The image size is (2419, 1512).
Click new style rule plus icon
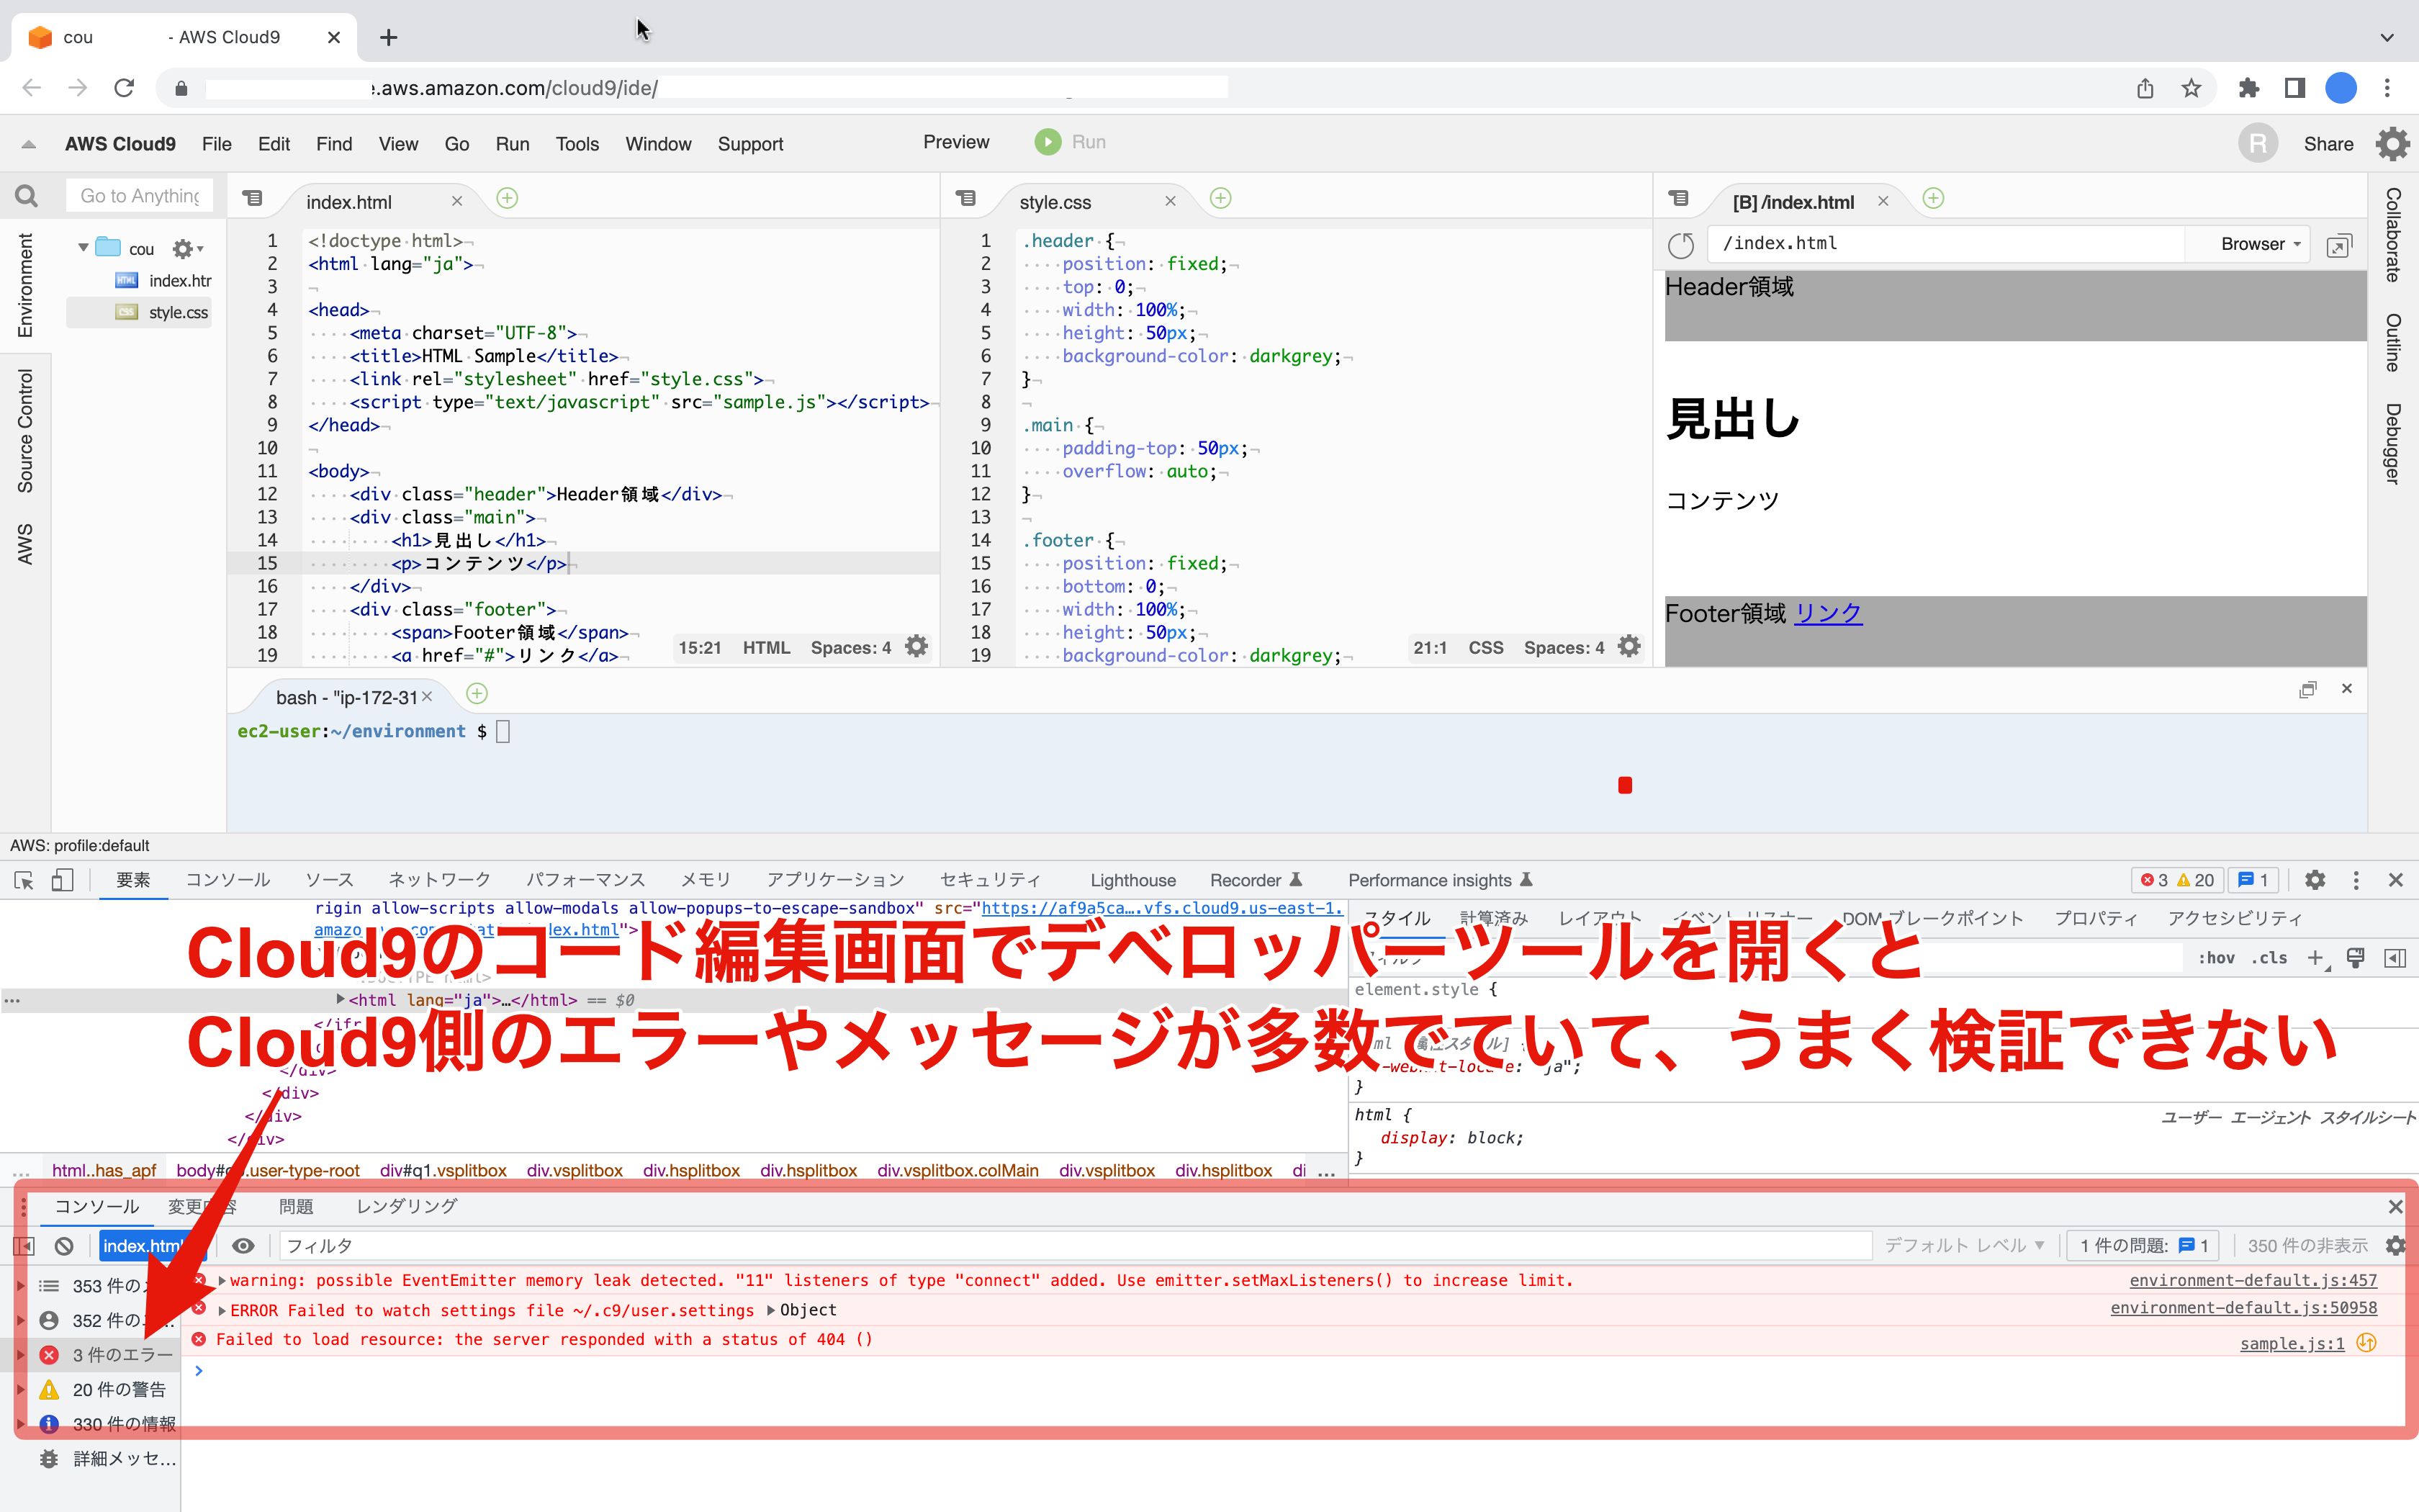[2317, 958]
